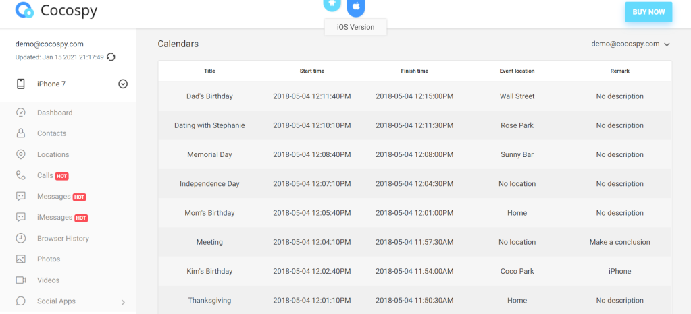This screenshot has height=314, width=691.
Task: Click the Start time column header
Action: coord(312,71)
